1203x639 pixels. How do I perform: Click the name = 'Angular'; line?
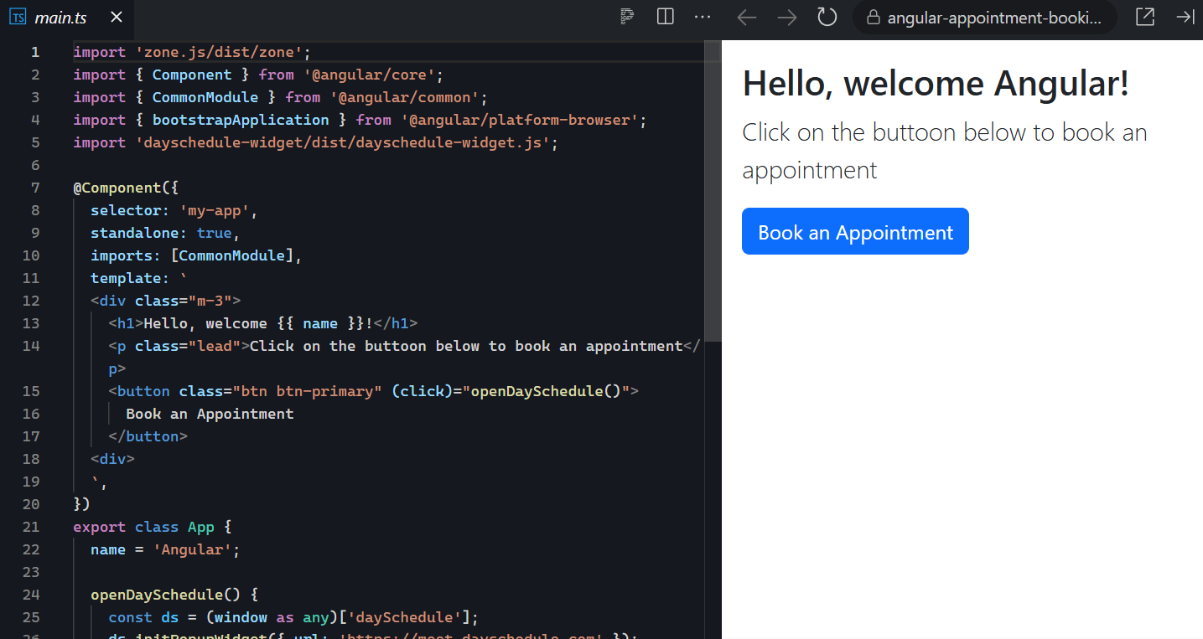pyautogui.click(x=165, y=549)
